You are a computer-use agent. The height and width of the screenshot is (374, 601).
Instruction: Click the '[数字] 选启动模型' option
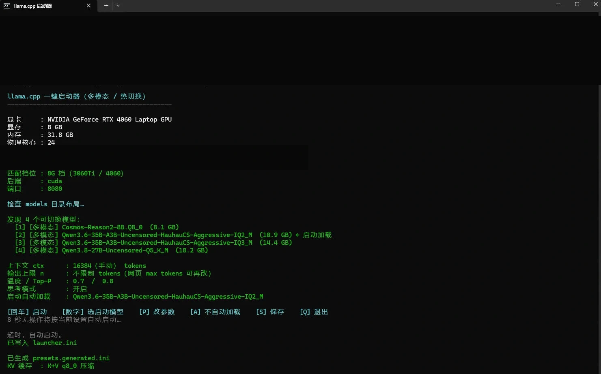pyautogui.click(x=93, y=312)
